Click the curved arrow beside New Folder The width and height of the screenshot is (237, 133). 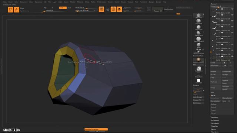tap(225, 66)
